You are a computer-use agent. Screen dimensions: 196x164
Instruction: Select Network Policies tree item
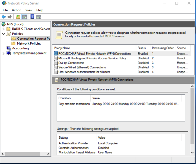pyautogui.click(x=29, y=43)
